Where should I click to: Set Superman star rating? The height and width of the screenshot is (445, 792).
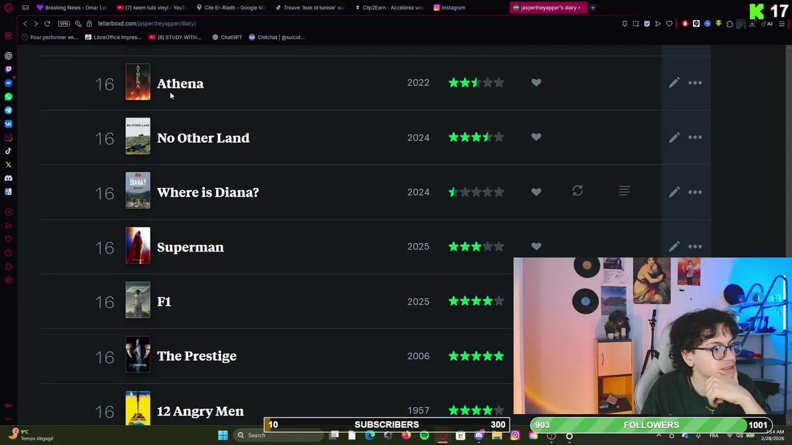pyautogui.click(x=476, y=246)
